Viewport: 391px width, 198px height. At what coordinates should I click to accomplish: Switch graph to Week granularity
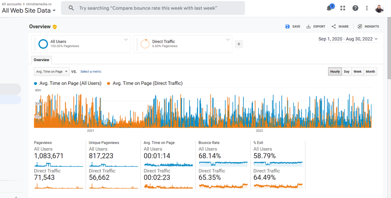[x=357, y=71]
